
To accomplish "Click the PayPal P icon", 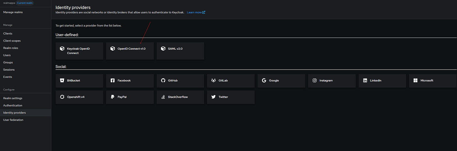I will coord(113,97).
